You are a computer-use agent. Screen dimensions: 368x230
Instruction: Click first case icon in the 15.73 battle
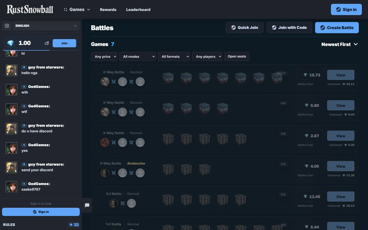tap(168, 78)
